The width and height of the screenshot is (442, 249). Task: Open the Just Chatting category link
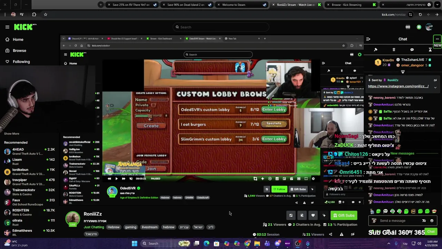click(x=94, y=227)
